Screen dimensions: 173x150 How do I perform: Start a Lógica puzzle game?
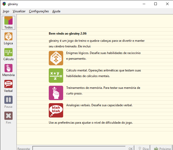coord(8,39)
